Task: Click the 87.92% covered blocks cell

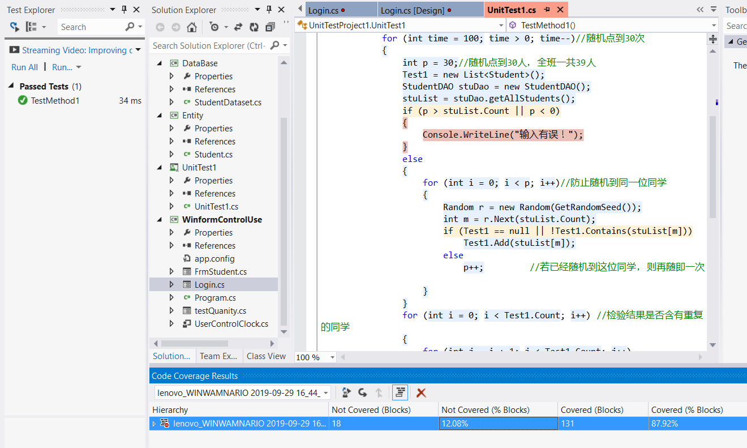Action: coord(697,424)
